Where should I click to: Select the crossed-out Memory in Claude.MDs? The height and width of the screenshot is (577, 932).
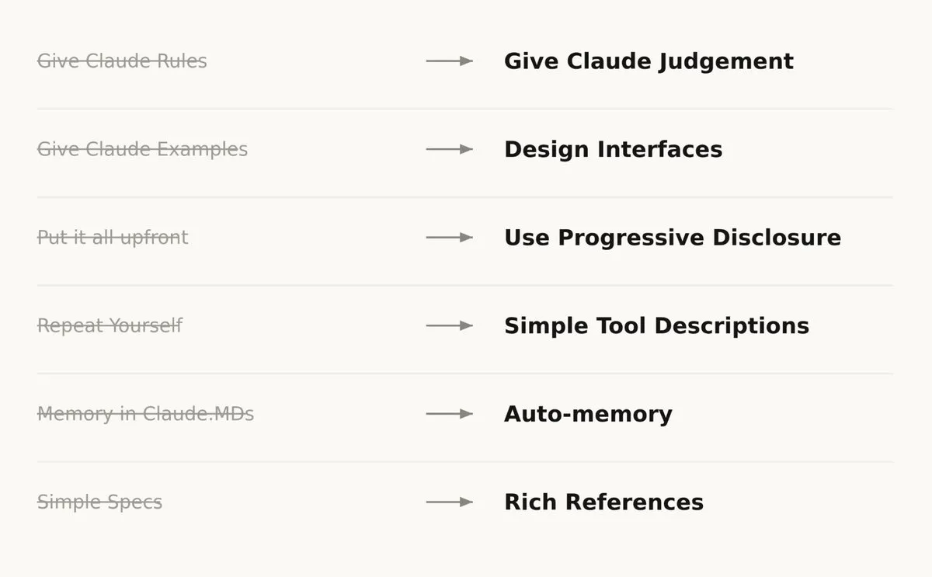145,414
